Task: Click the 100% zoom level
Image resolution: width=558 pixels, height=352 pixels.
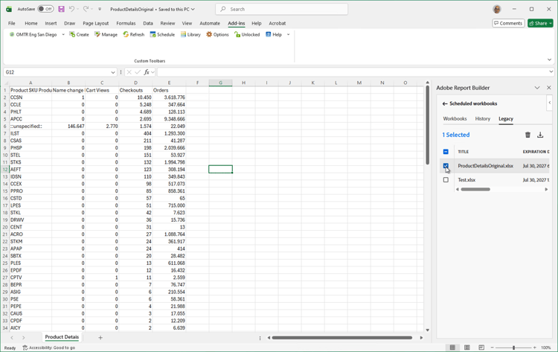Action: 545,348
